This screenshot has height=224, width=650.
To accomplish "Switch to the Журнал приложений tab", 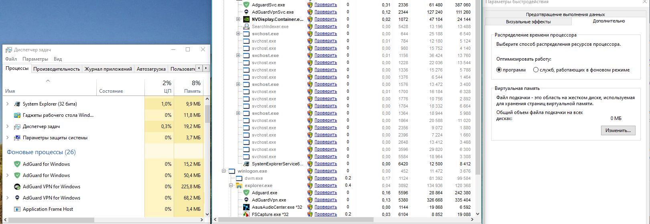I will (x=108, y=69).
